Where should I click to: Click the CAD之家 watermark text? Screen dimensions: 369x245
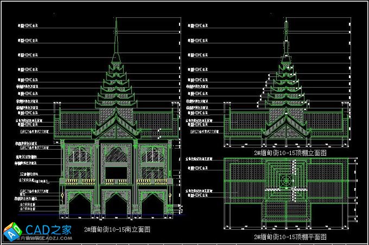[49, 229]
